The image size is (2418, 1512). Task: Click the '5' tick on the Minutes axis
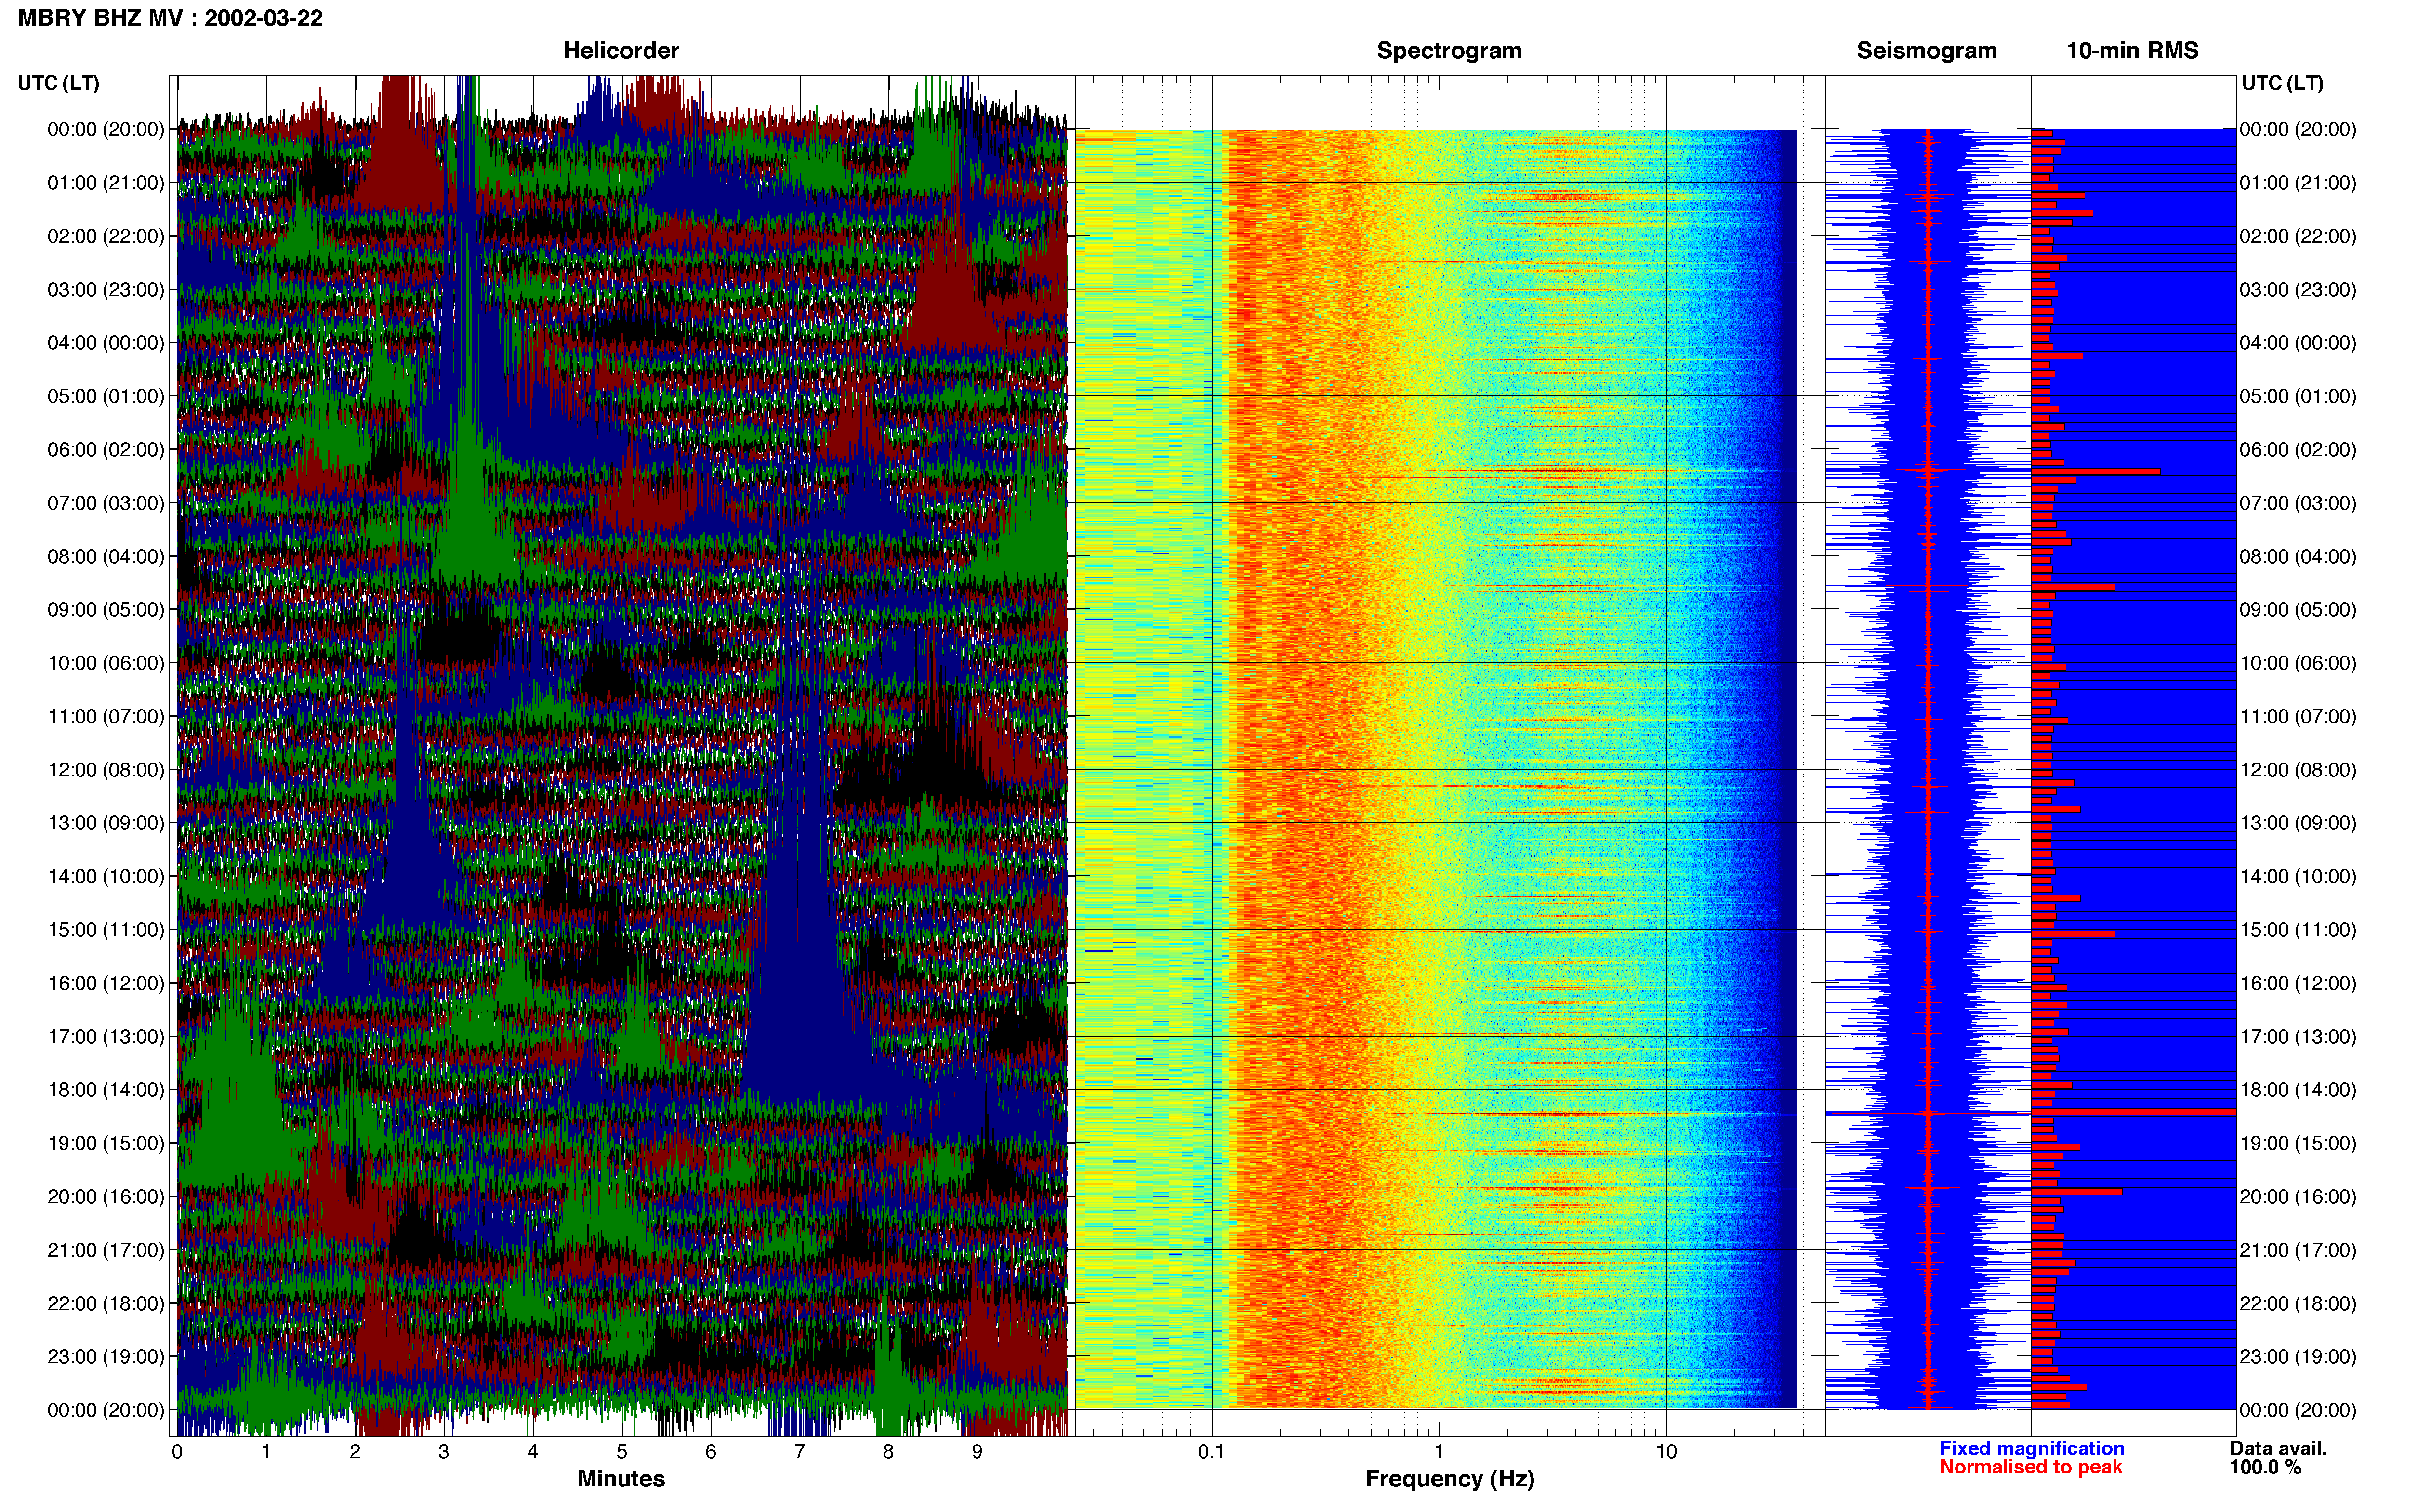[x=622, y=1452]
